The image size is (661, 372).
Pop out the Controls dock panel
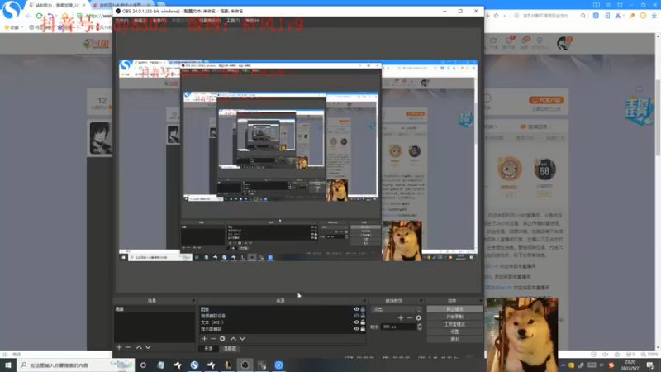click(481, 301)
